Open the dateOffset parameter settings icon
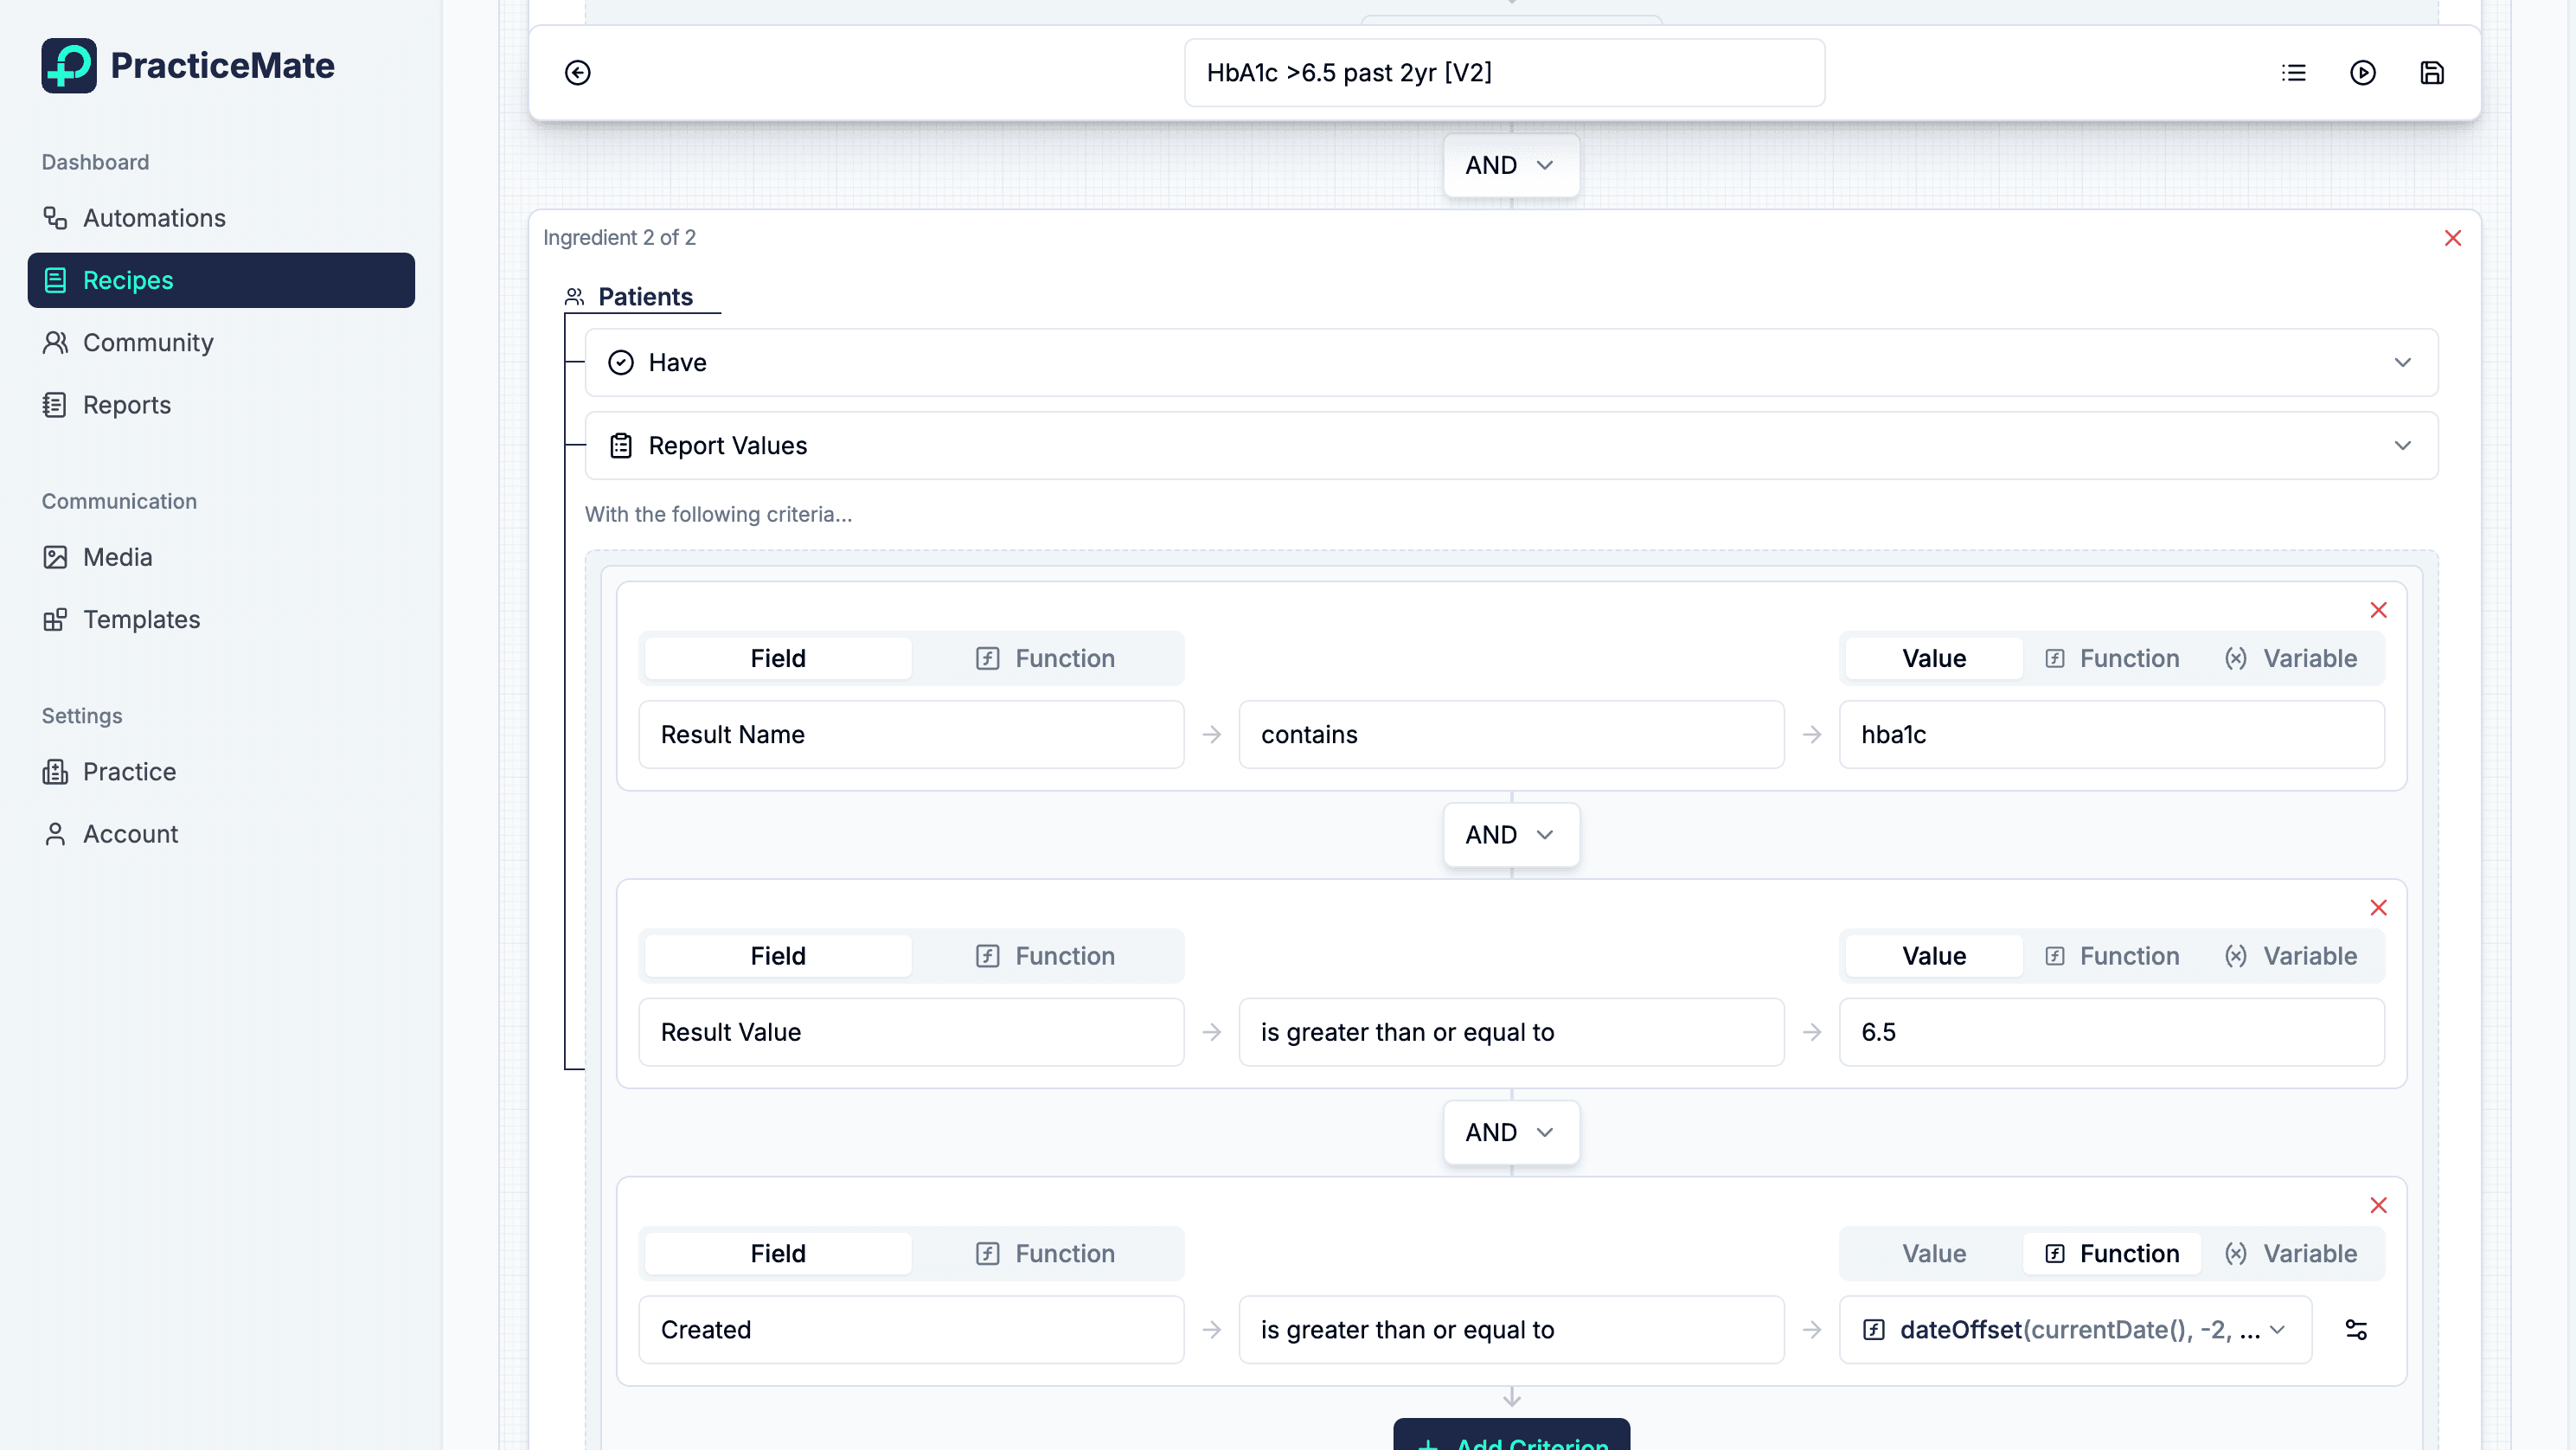Screen dimensions: 2576x1450 tap(2357, 1330)
